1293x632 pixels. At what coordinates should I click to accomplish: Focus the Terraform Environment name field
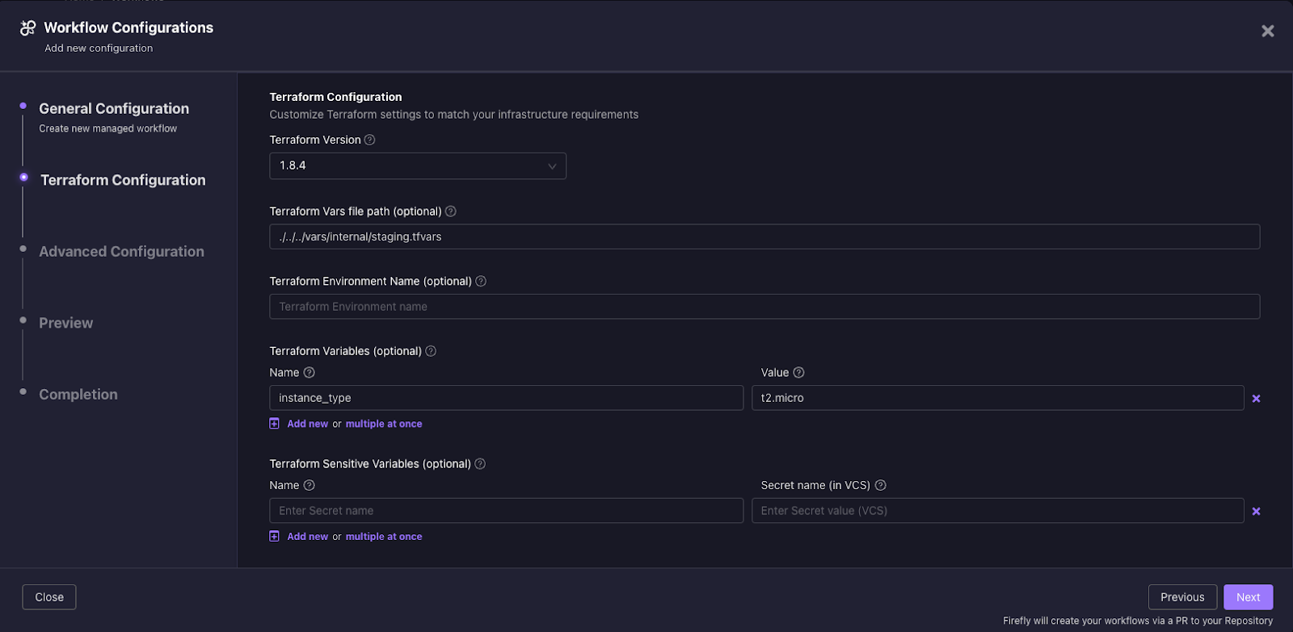pyautogui.click(x=764, y=307)
